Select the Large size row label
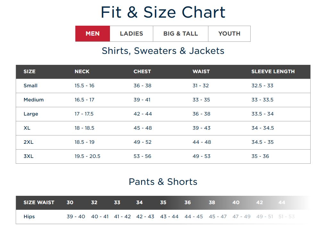 point(31,114)
